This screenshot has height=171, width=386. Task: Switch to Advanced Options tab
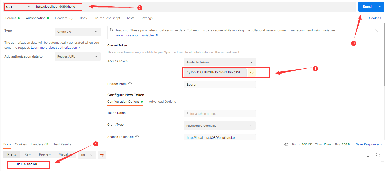(x=163, y=102)
